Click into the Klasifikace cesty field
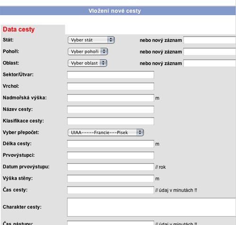This screenshot has height=225, width=236. pyautogui.click(x=110, y=121)
